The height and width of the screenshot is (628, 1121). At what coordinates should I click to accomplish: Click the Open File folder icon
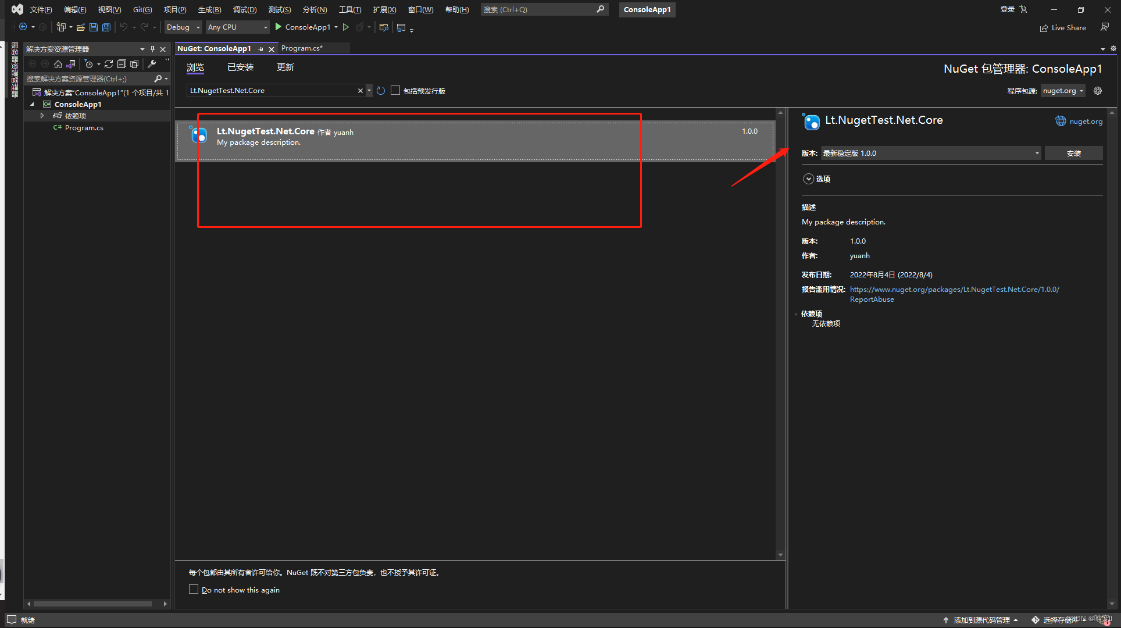pyautogui.click(x=81, y=27)
